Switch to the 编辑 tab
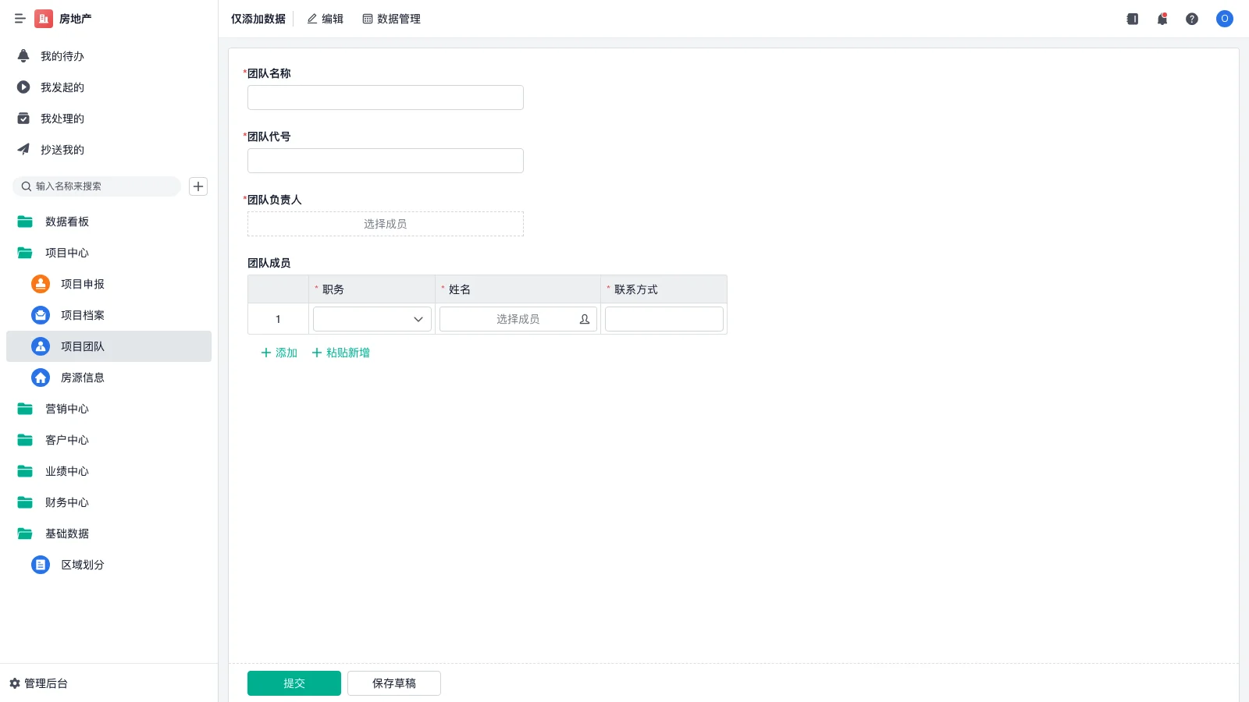Viewport: 1249px width, 702px height. (325, 19)
